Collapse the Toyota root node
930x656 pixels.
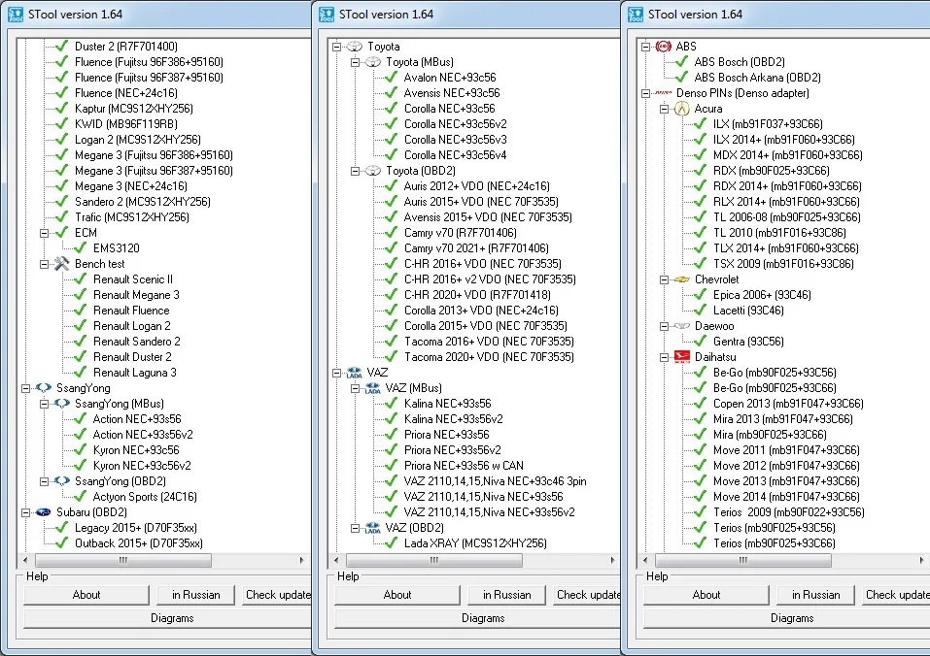pyautogui.click(x=337, y=47)
